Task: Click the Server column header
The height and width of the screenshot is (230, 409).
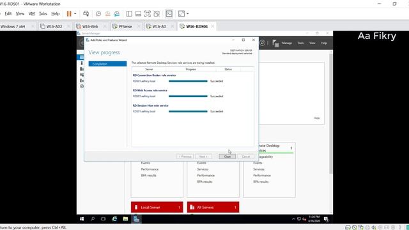Action: [149, 70]
